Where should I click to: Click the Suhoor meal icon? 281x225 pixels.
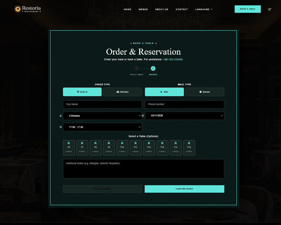pos(200,92)
